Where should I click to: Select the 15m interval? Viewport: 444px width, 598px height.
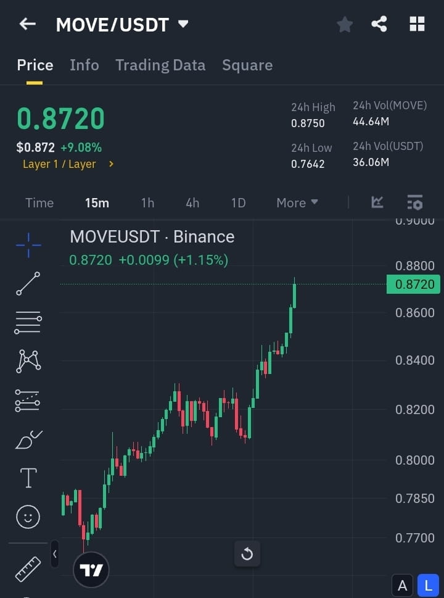(x=97, y=203)
